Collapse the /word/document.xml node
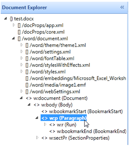129x146 pixels. click(13, 38)
